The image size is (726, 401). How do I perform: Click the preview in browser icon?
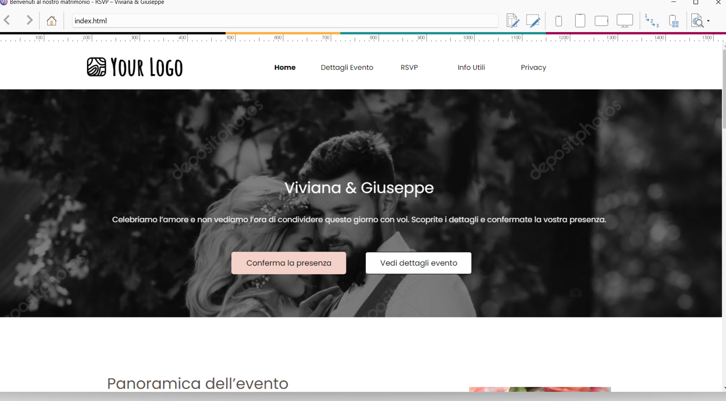pos(697,21)
